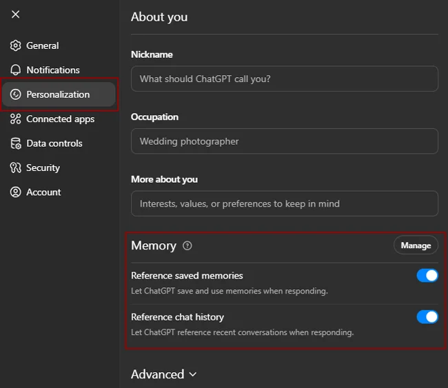Click the About you heading
This screenshot has height=388, width=448.
point(159,17)
